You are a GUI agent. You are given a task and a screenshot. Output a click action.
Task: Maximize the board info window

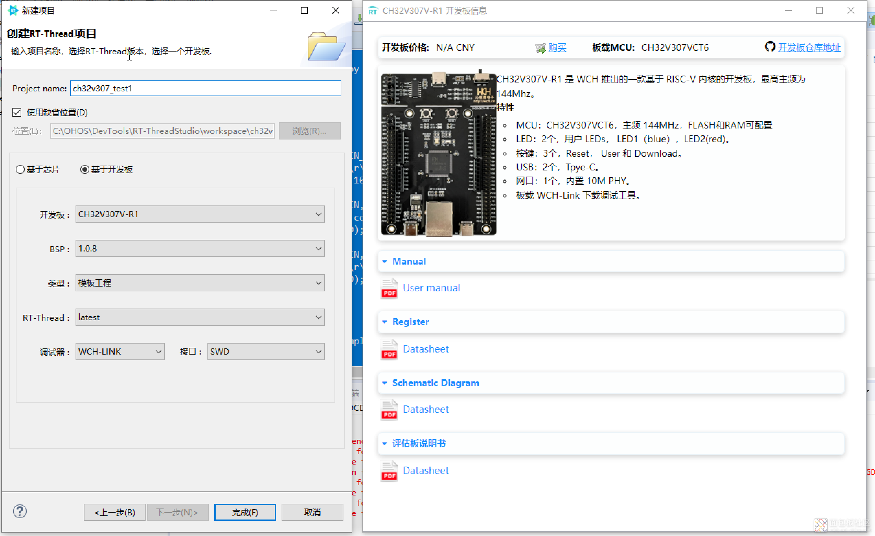819,10
